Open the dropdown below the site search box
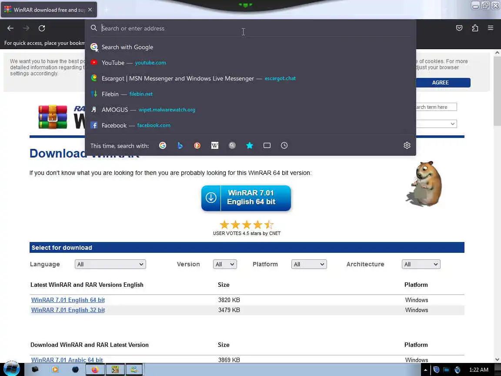Screen dimensions: 501x376 [x=437, y=124]
